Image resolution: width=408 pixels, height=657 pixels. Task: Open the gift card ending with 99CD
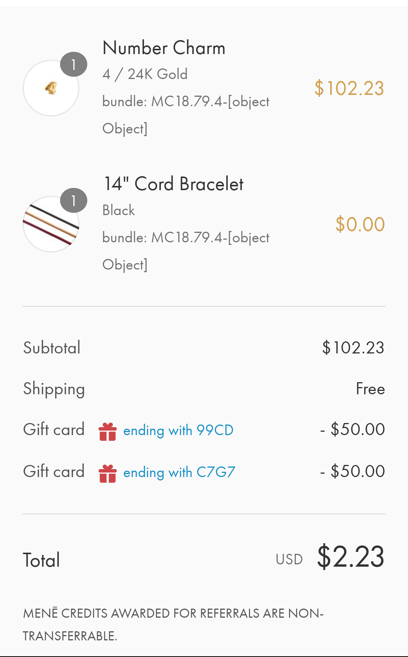pyautogui.click(x=178, y=431)
